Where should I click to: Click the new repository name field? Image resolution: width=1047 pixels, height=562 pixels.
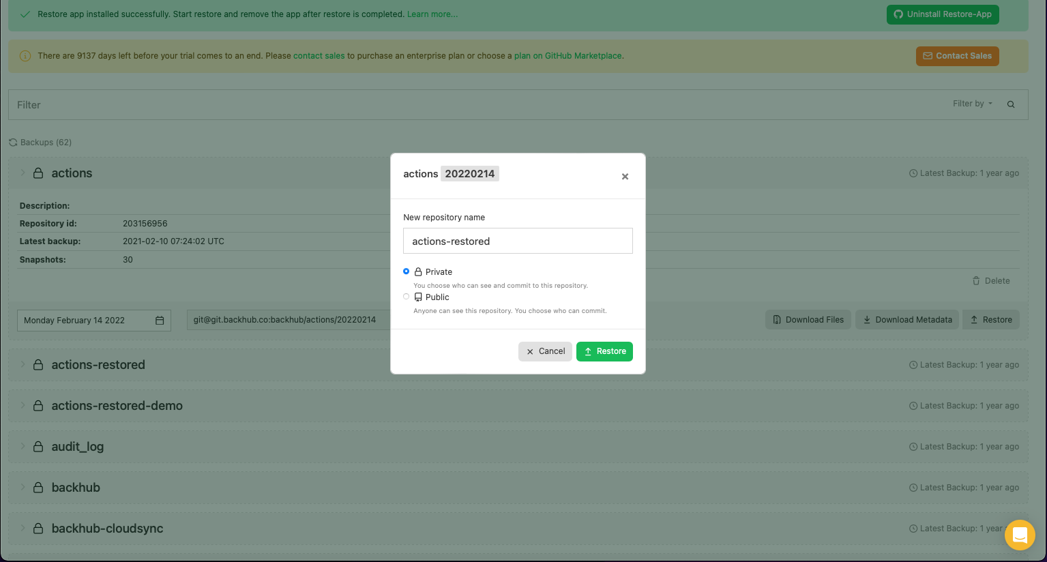pos(517,241)
